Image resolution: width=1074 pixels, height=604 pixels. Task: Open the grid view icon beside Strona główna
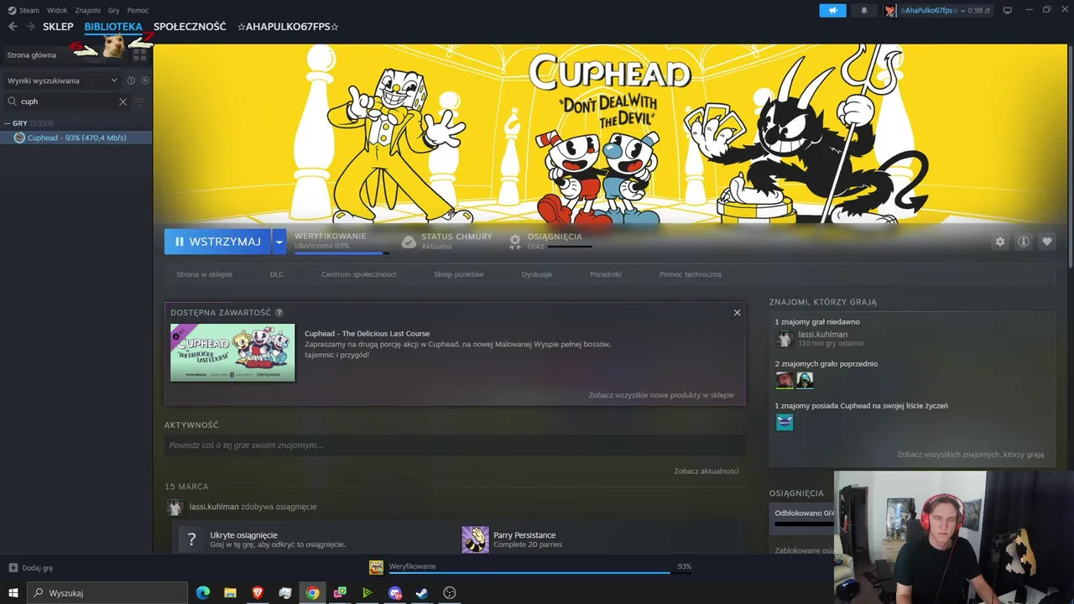click(x=139, y=55)
